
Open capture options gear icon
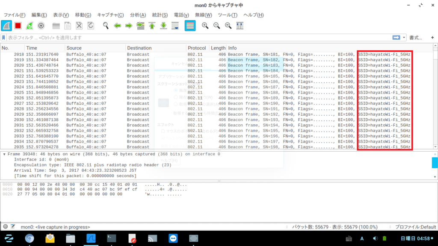pos(41,26)
